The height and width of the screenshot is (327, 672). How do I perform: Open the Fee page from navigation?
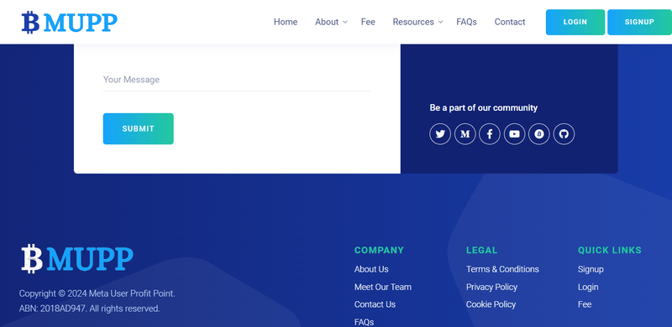[368, 22]
